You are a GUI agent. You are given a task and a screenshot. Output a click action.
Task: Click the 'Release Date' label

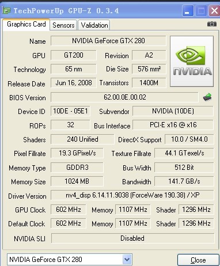click(x=26, y=84)
